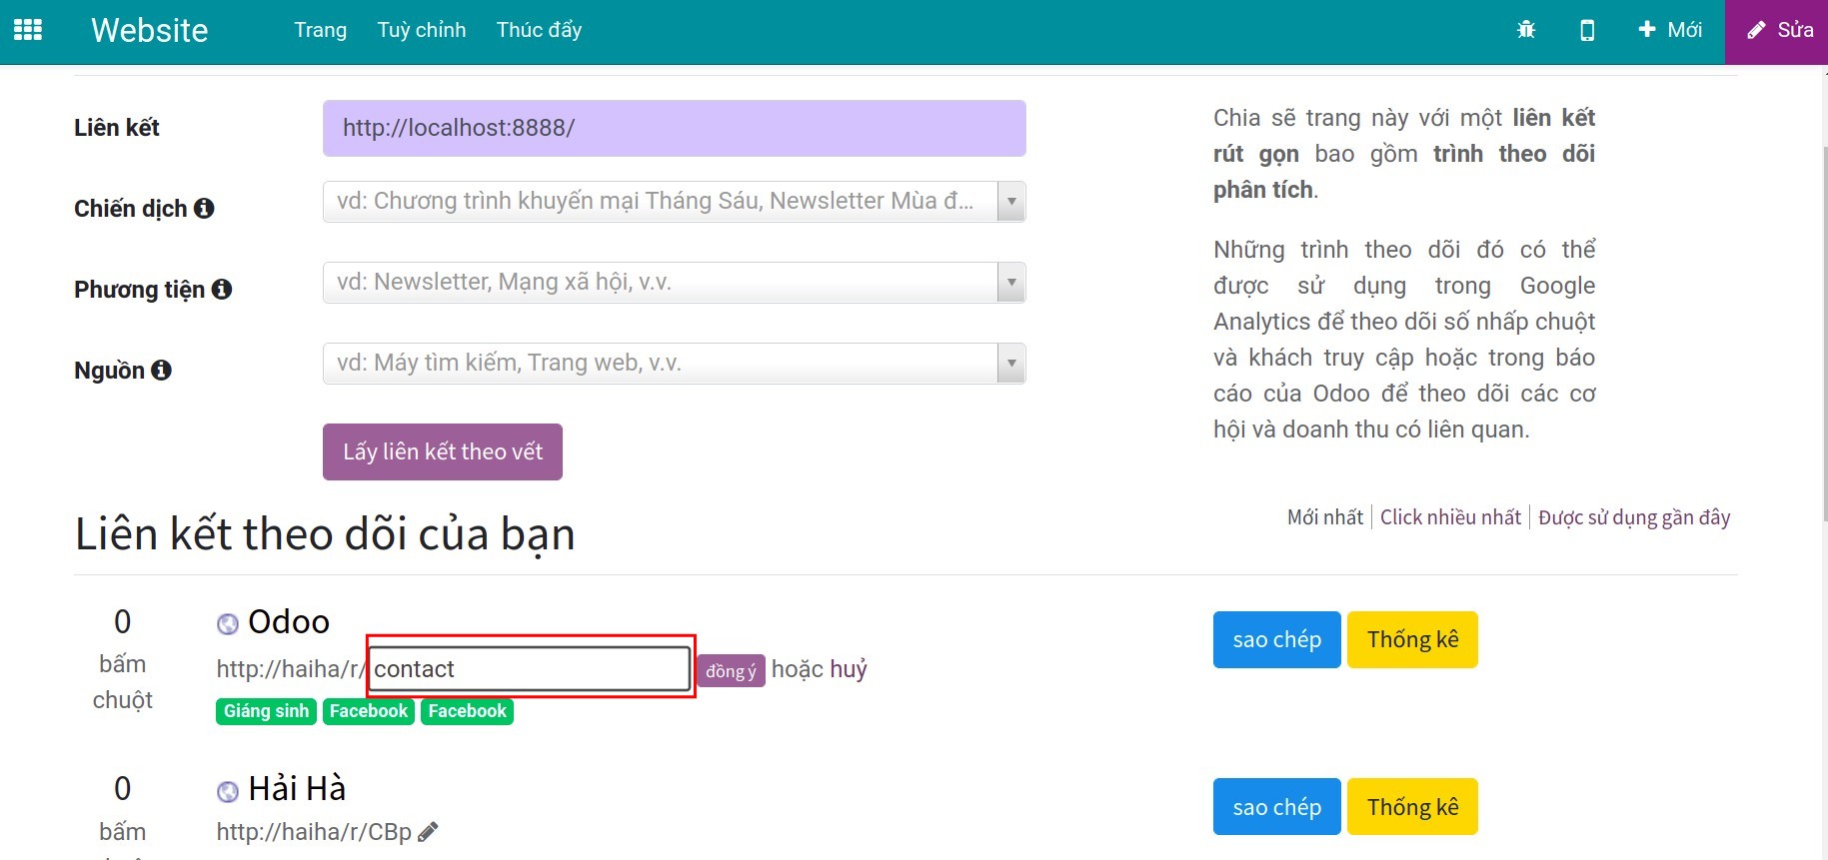Click the pencil edit icon after CBp

[428, 831]
